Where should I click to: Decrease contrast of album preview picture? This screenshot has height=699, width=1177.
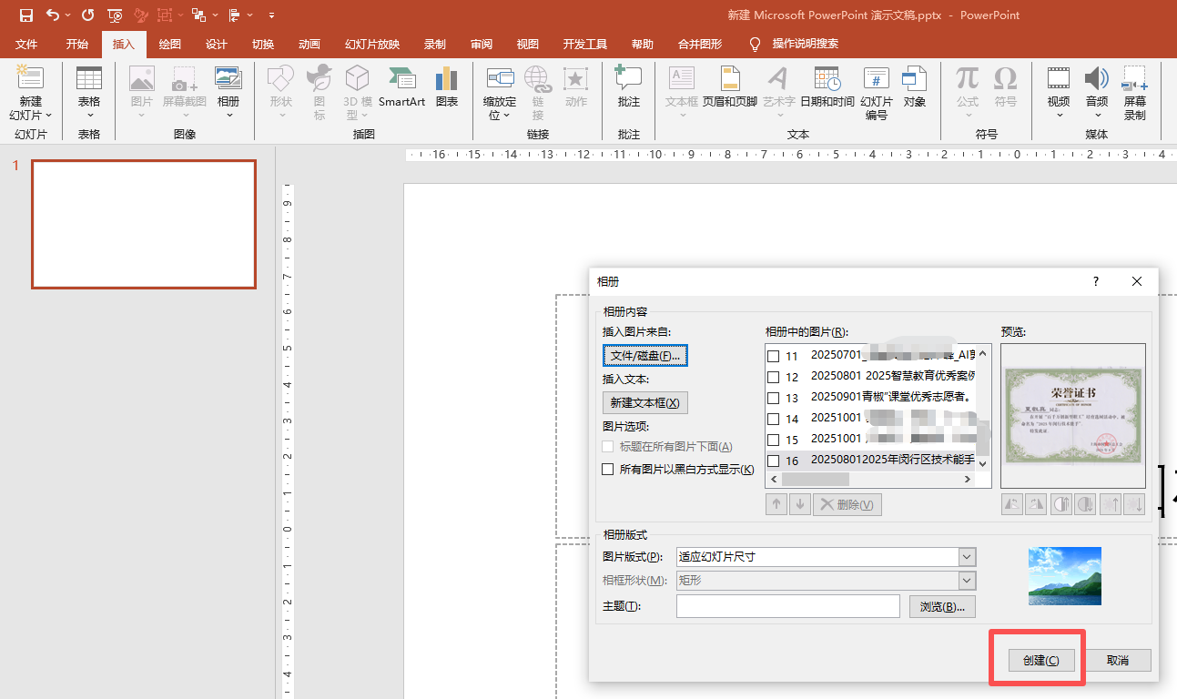[x=1085, y=504]
